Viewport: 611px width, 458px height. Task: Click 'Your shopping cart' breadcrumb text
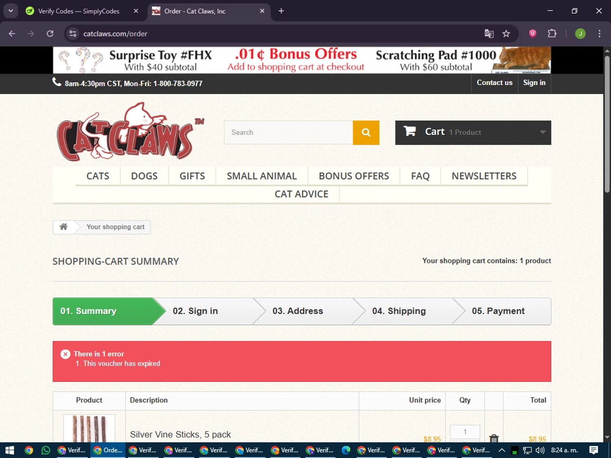[115, 227]
